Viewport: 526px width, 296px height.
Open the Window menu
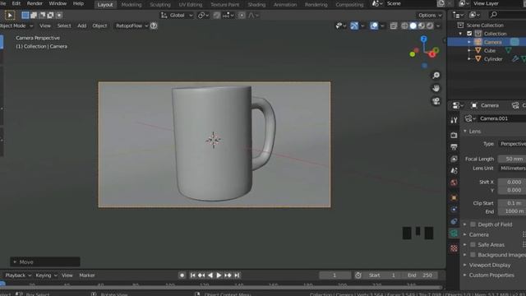pyautogui.click(x=58, y=3)
